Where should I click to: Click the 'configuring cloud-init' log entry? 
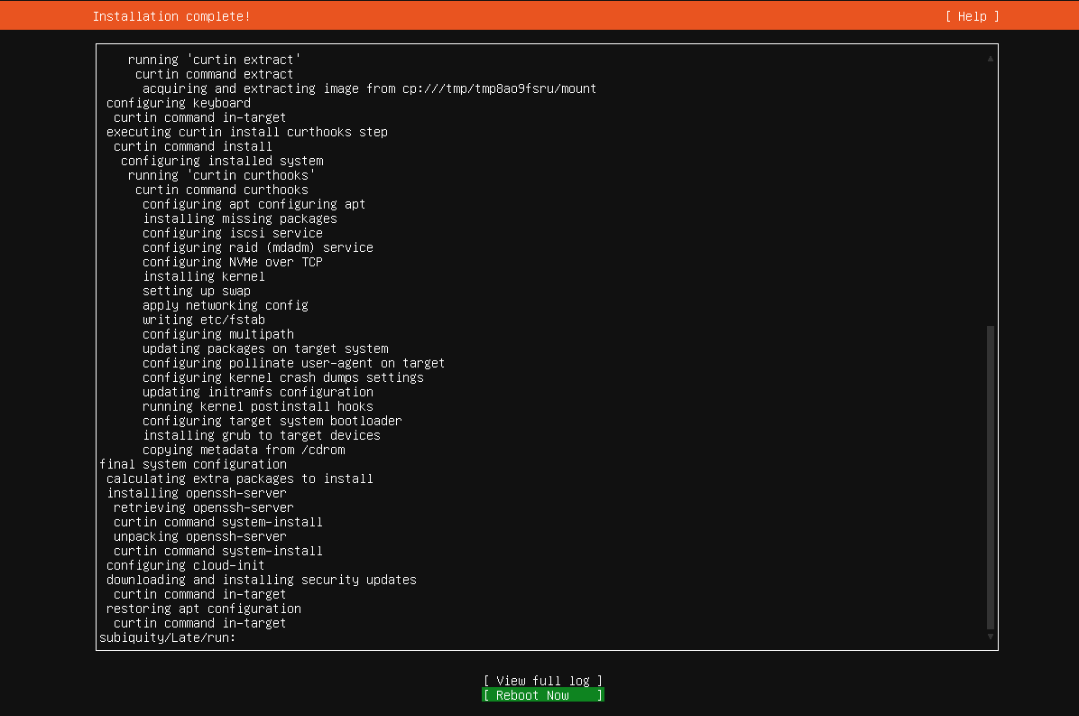pos(185,565)
